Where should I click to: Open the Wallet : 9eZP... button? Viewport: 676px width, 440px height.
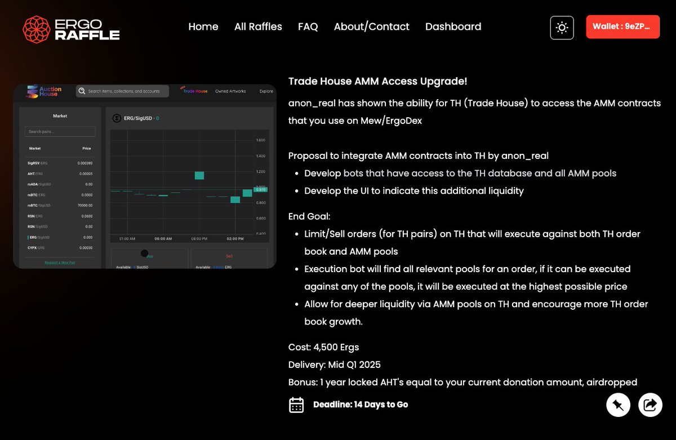coord(622,26)
